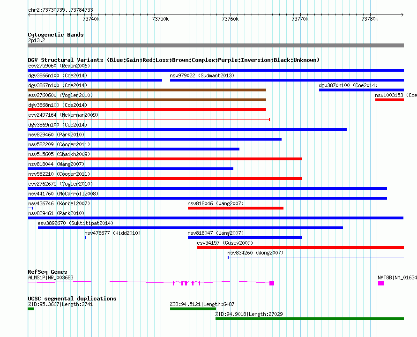Click the ALMS1P|NR_003683 gene label

(51, 277)
